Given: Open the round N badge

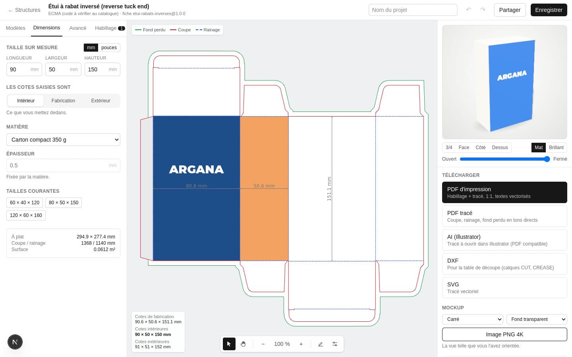Looking at the screenshot, I should (x=15, y=342).
